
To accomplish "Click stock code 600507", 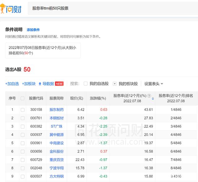I will [x=36, y=176].
